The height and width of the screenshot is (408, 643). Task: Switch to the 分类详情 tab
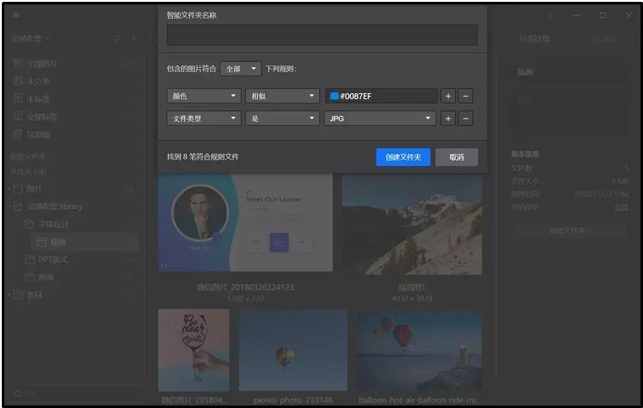pyautogui.click(x=534, y=39)
